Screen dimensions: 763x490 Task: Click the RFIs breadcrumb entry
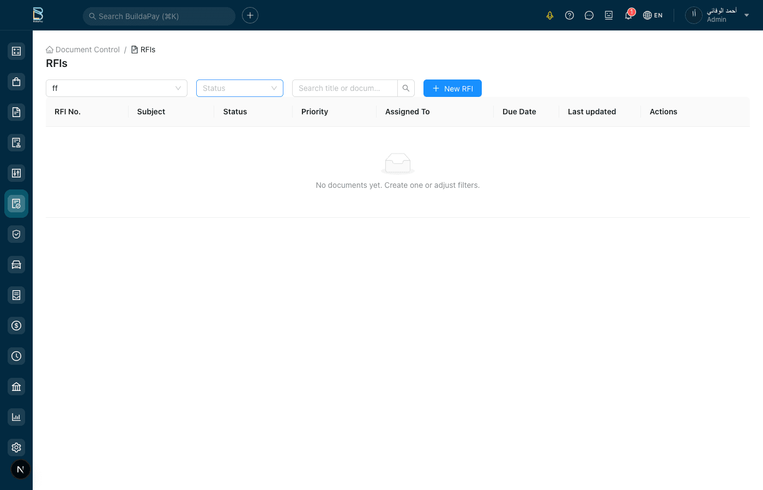point(148,50)
